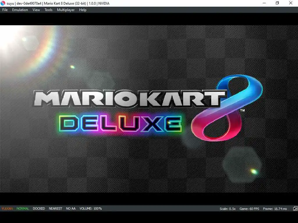The height and width of the screenshot is (223, 298).
Task: Close the suyu emulator window
Action: (x=291, y=3)
